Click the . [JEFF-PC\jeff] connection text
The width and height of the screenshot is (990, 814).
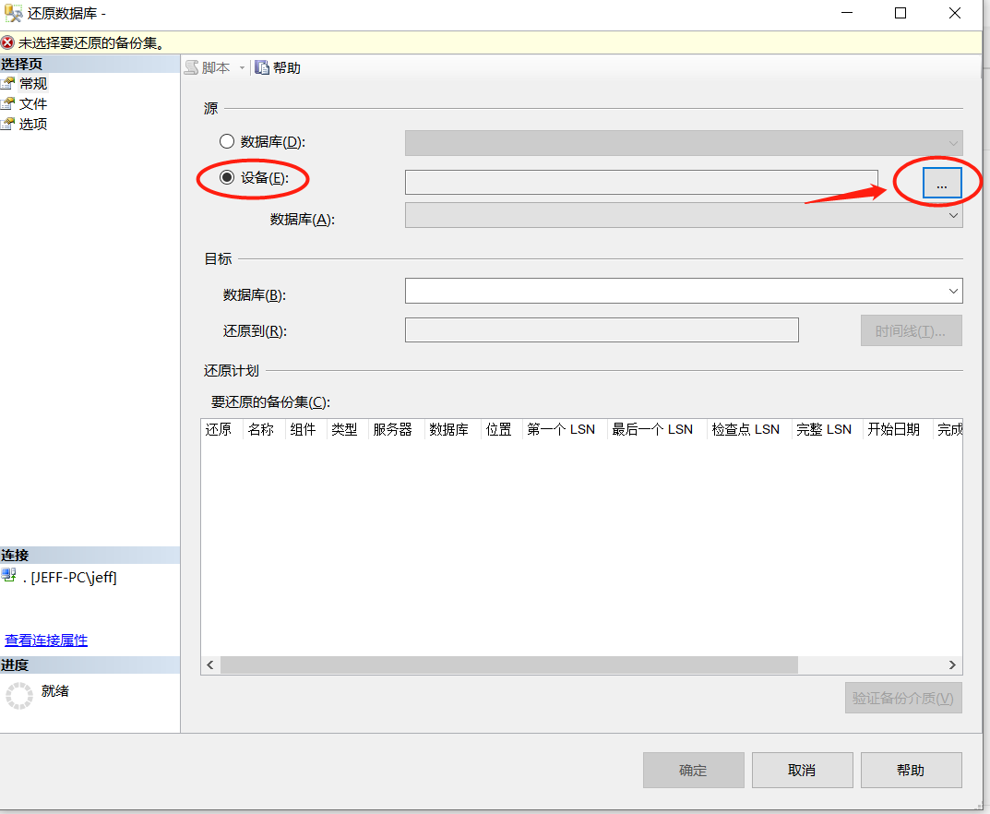click(69, 577)
